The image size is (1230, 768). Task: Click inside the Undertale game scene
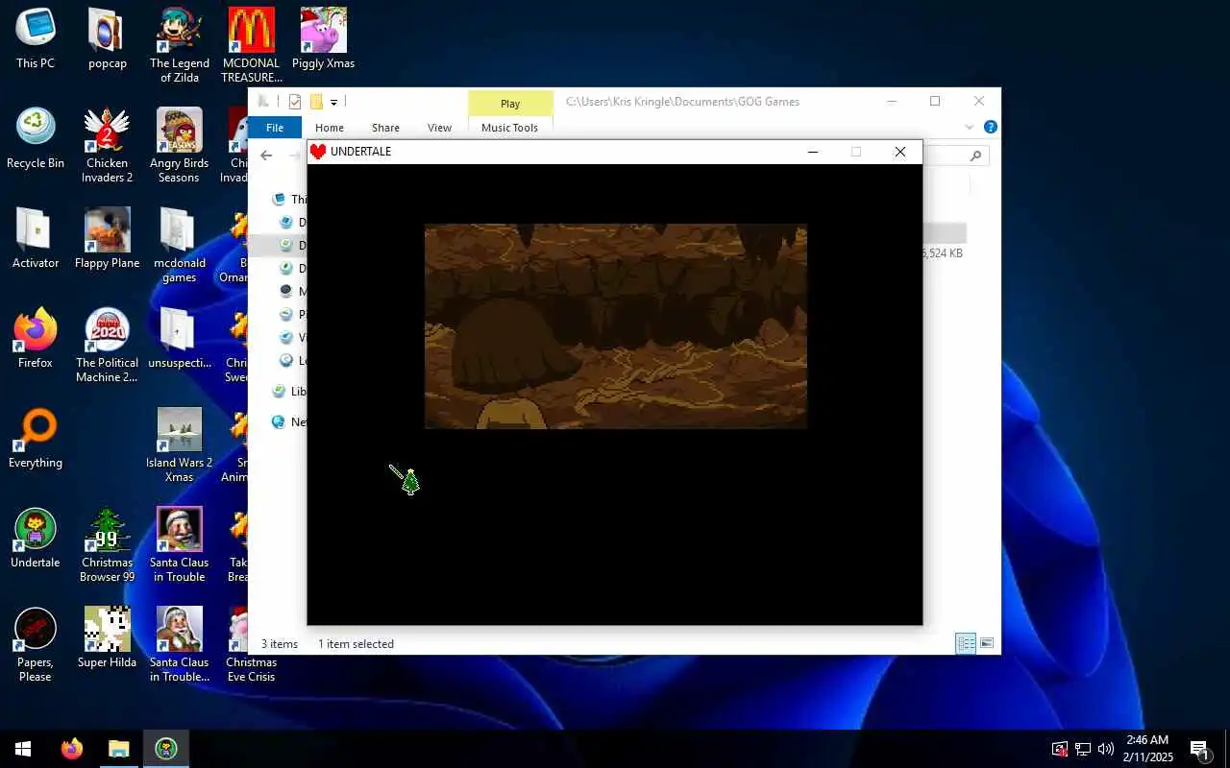(x=615, y=326)
